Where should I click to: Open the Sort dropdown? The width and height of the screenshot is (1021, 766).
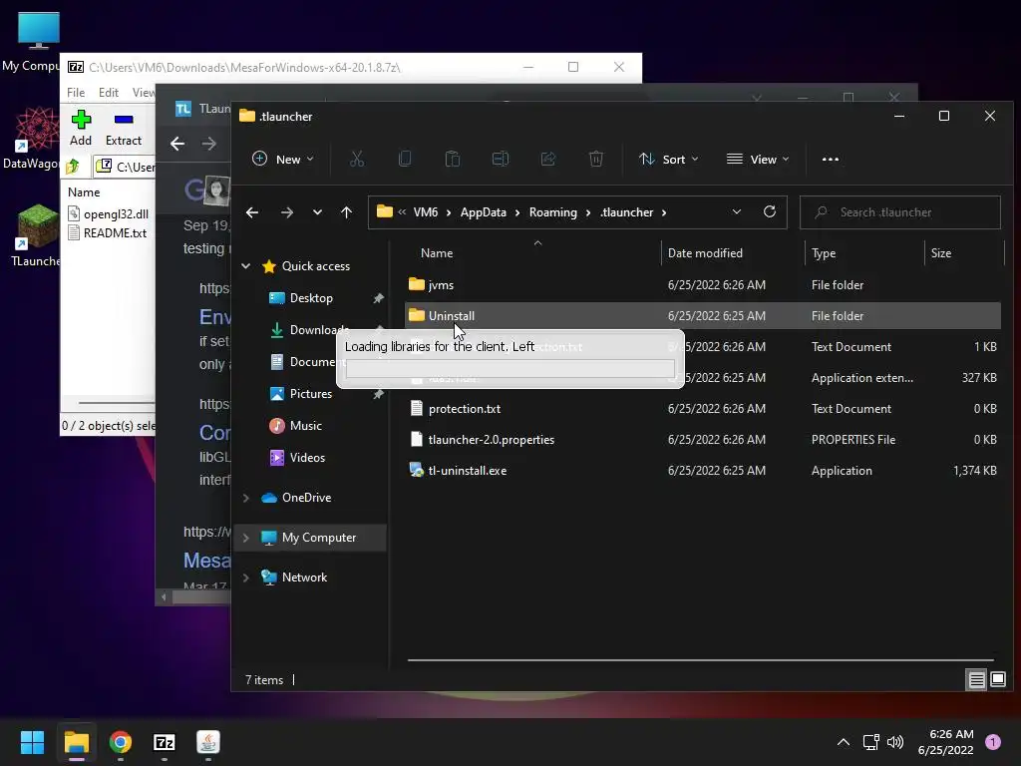[669, 159]
